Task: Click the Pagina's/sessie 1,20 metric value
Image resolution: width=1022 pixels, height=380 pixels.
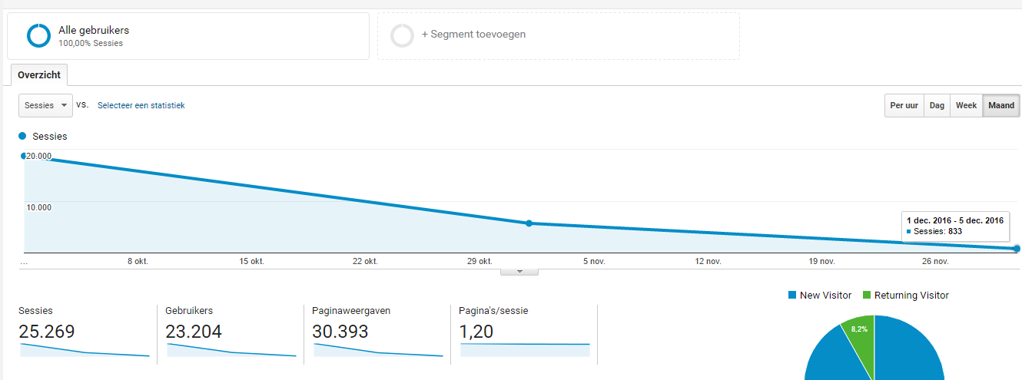Action: click(x=476, y=332)
